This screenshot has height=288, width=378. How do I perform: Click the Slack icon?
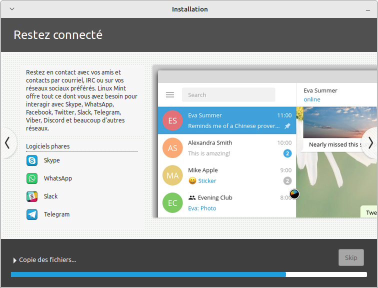pos(32,196)
